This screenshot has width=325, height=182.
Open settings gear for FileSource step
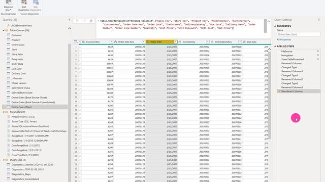318,51
